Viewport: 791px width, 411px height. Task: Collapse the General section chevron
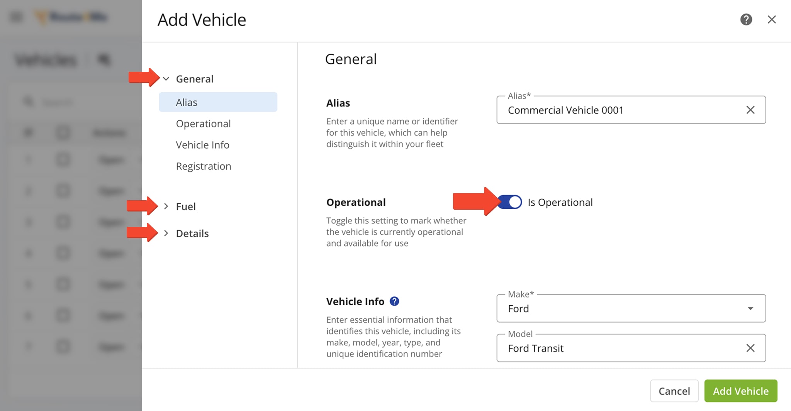166,79
